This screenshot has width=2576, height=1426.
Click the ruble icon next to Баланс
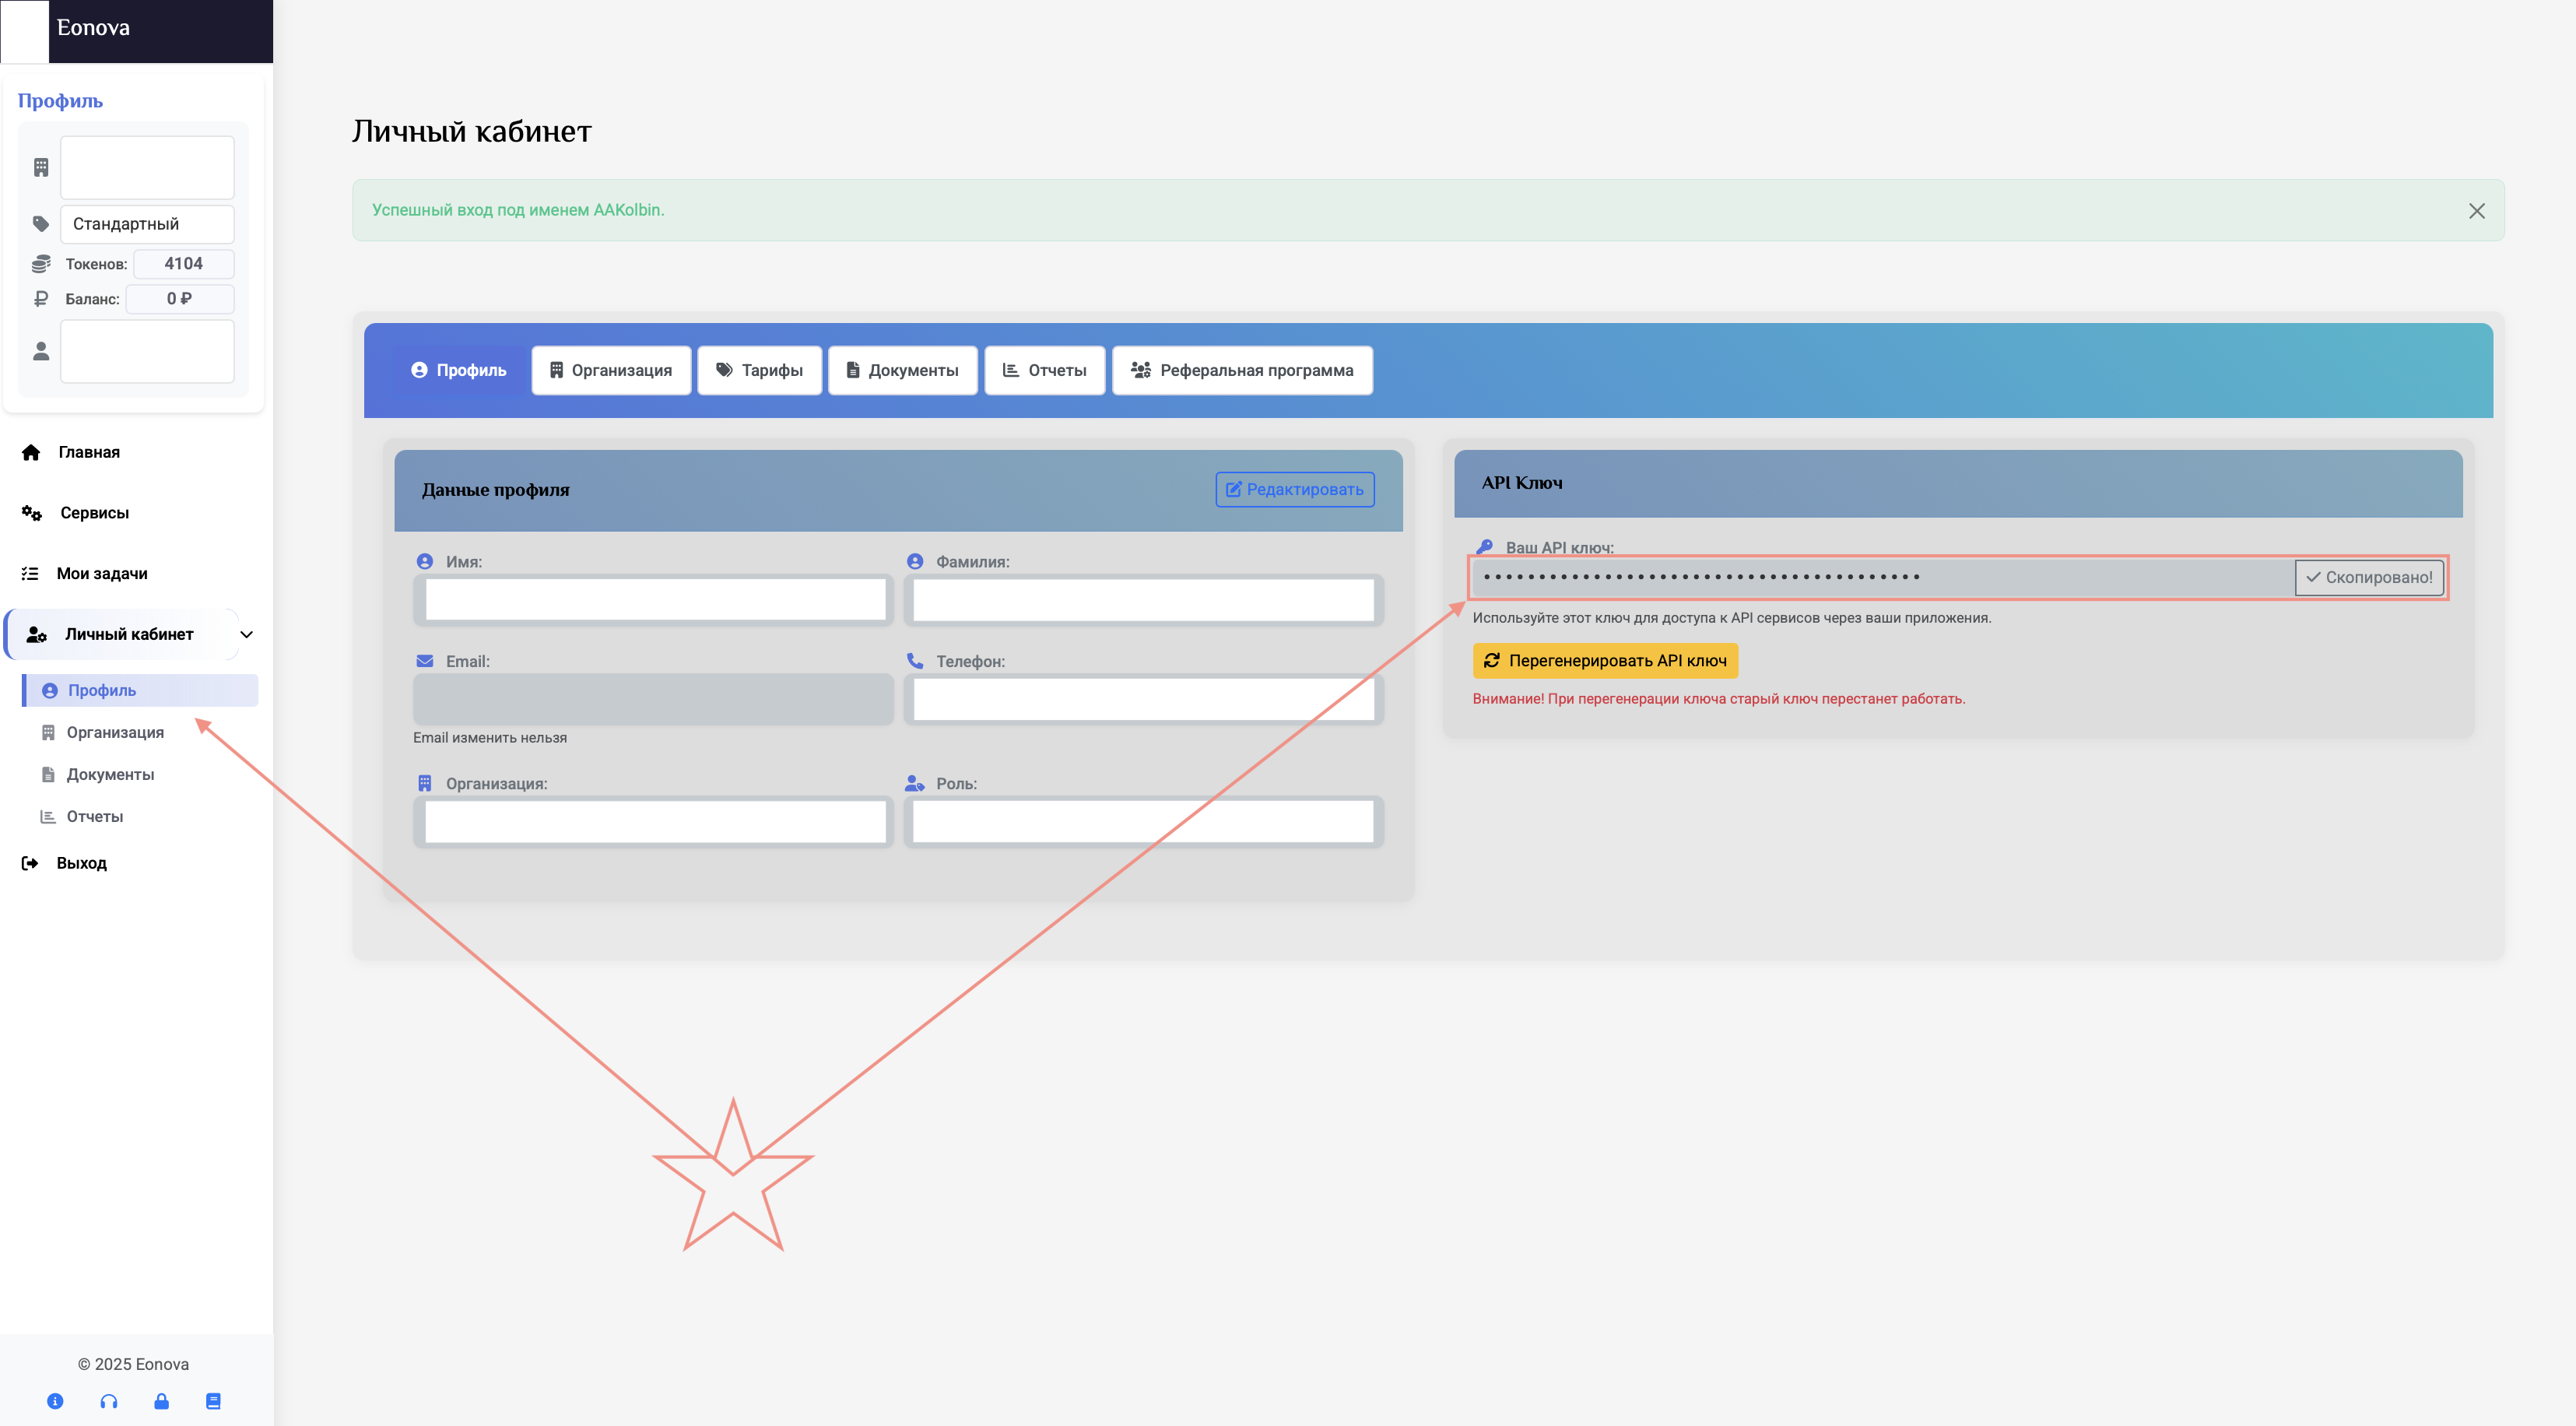pos(41,298)
